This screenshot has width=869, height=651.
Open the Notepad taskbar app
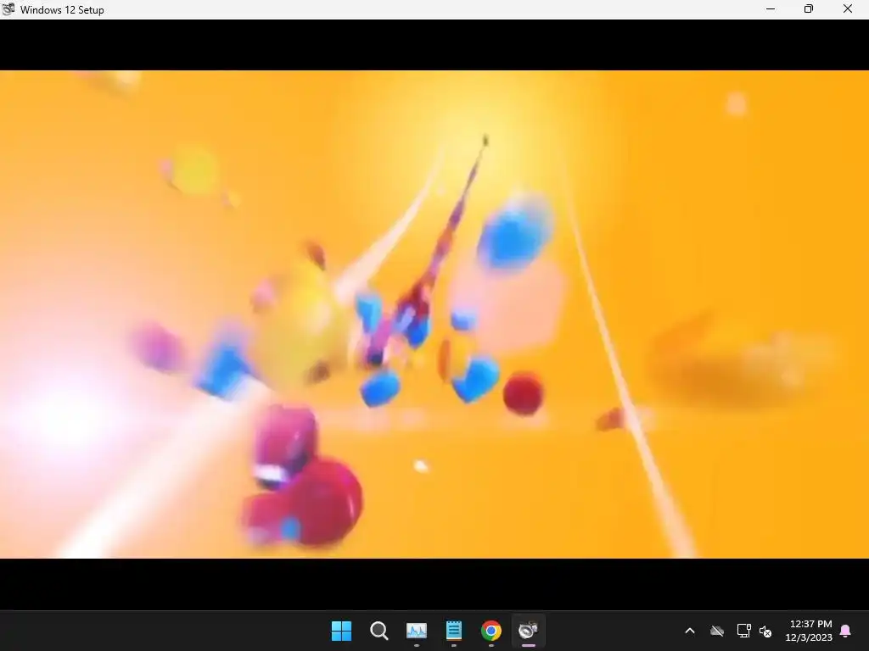(x=454, y=631)
